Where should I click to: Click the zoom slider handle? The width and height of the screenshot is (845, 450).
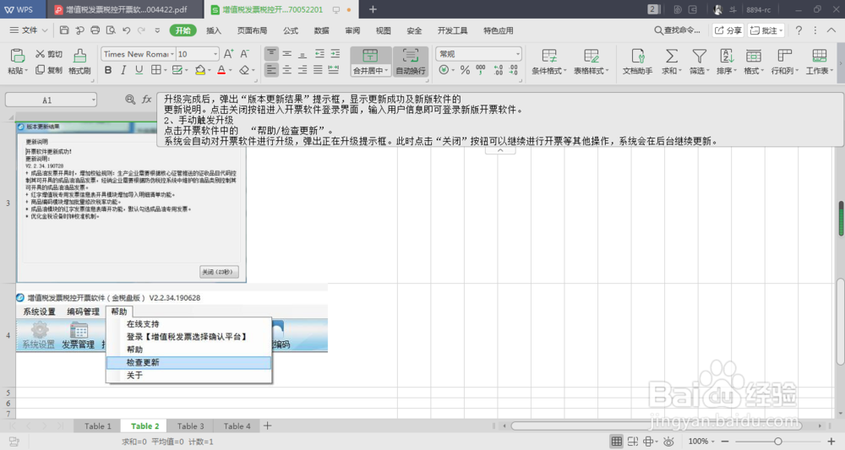point(777,442)
